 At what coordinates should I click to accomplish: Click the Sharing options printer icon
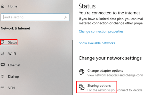pyautogui.click(x=82, y=87)
